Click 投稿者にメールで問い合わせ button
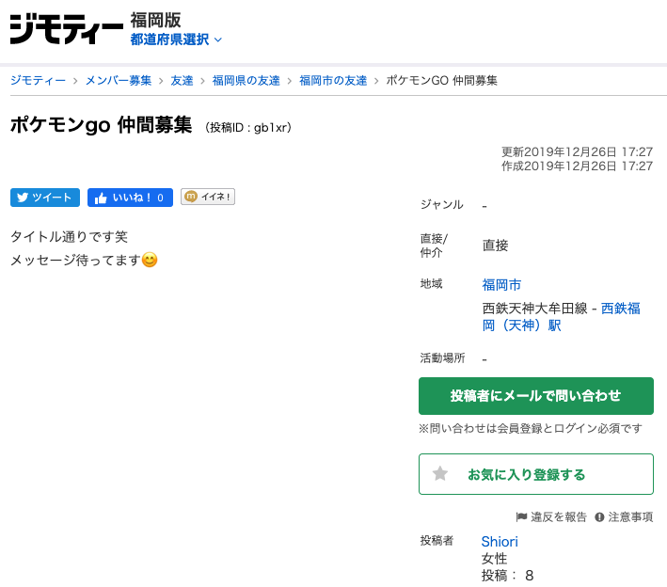The width and height of the screenshot is (667, 587). click(536, 396)
